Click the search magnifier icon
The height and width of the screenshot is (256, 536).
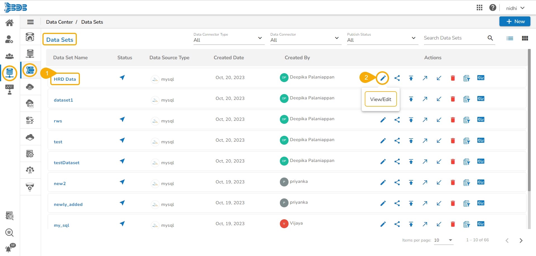coord(490,38)
